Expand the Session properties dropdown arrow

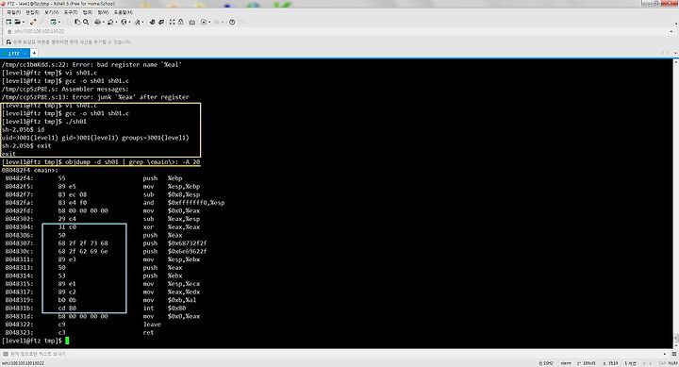click(58, 22)
